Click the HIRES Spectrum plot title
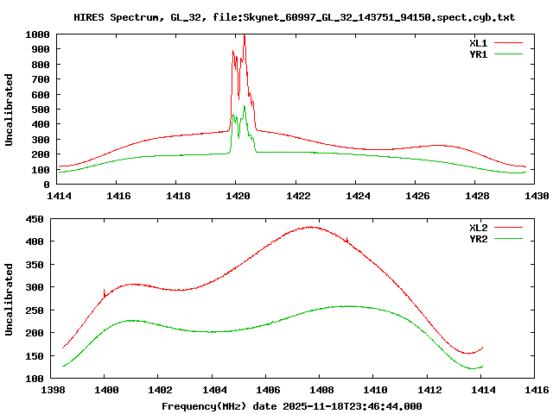The width and height of the screenshot is (553, 414). pyautogui.click(x=294, y=17)
